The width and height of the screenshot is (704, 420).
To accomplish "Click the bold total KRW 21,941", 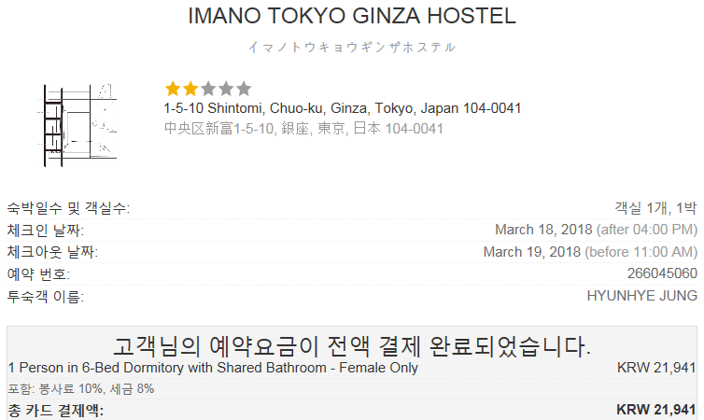I will coord(656,410).
